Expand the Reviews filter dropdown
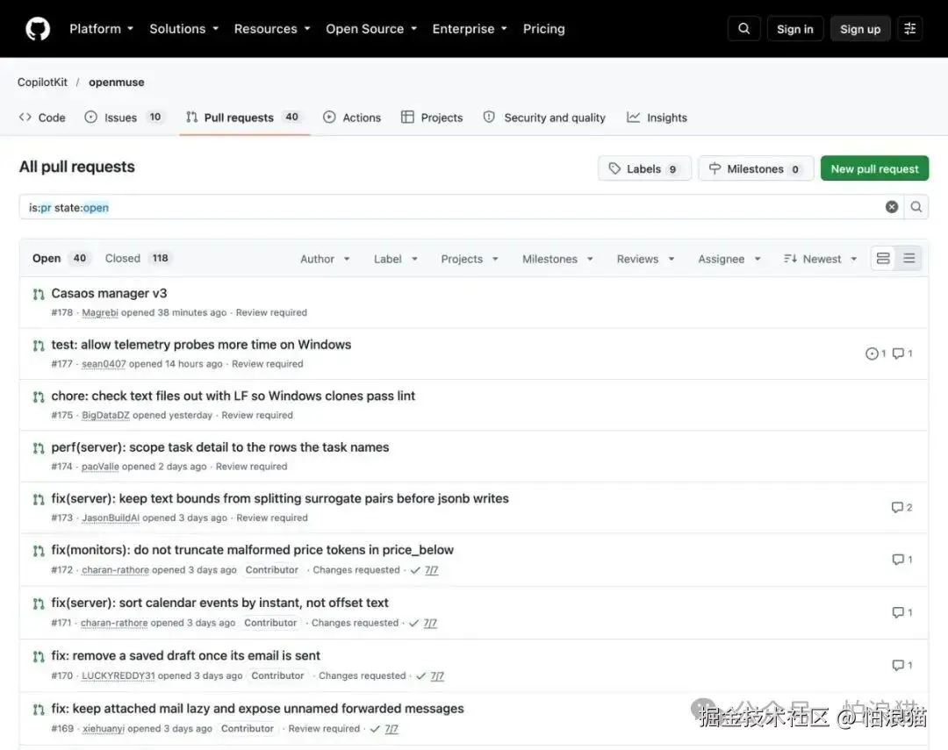 646,260
